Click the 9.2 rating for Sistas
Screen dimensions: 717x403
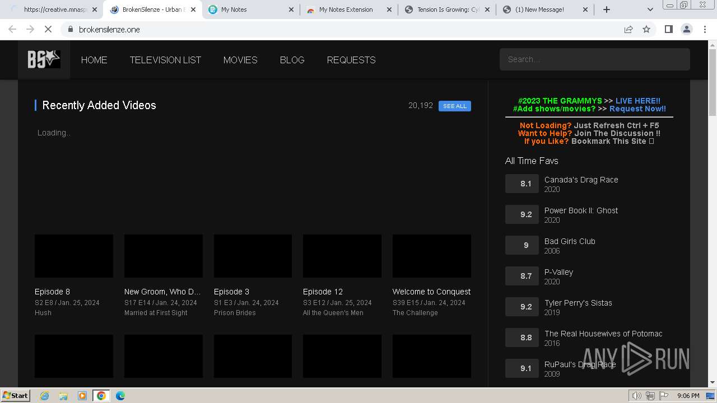(x=522, y=307)
